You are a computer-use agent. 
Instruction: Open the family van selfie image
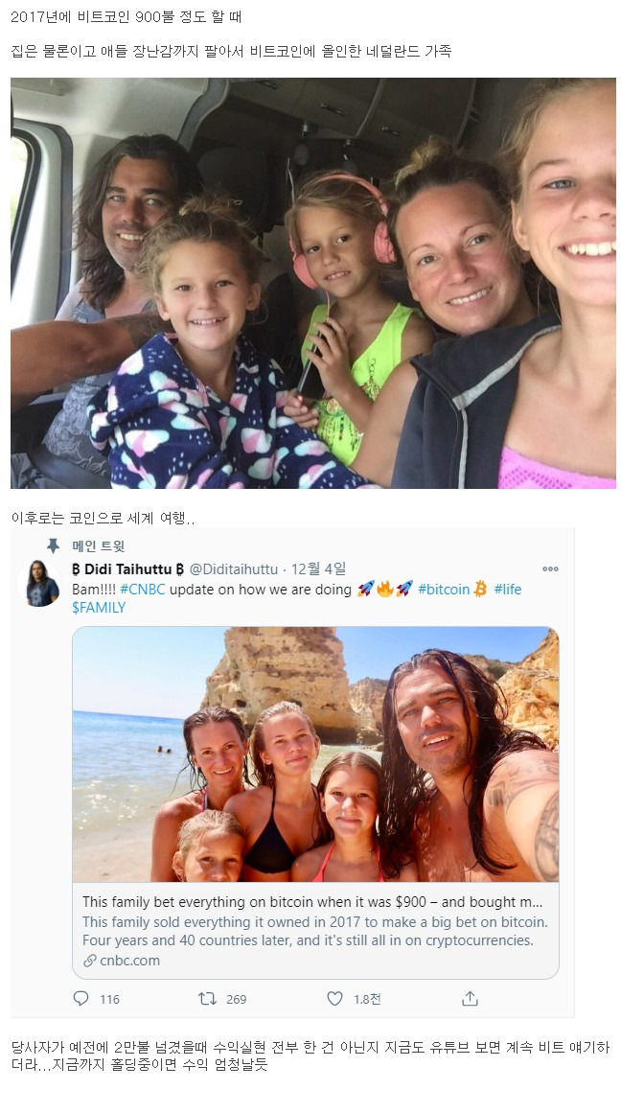313,283
